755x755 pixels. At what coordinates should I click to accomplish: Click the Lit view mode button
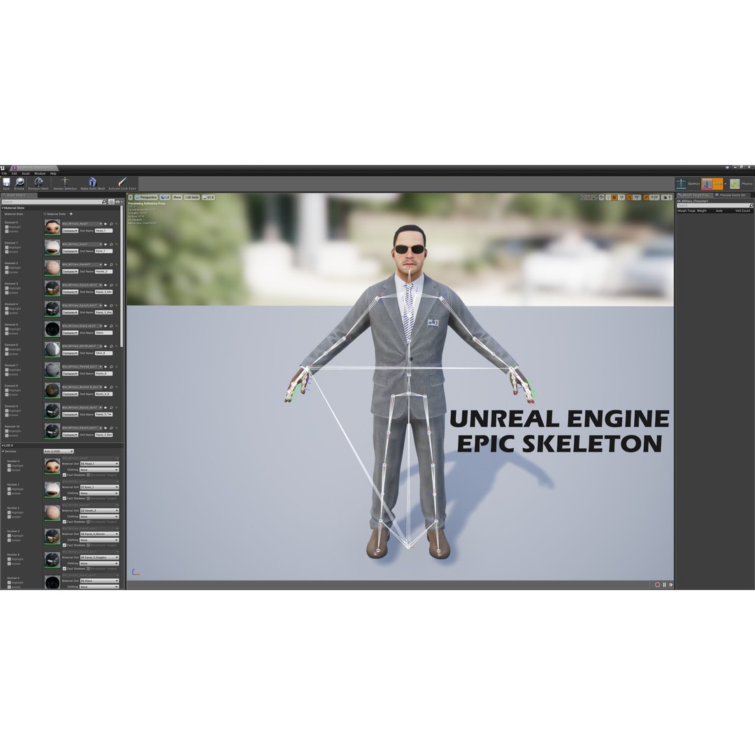(165, 197)
